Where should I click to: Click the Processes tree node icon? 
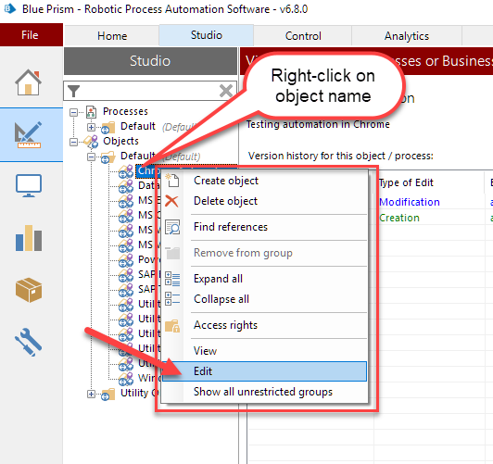[91, 111]
